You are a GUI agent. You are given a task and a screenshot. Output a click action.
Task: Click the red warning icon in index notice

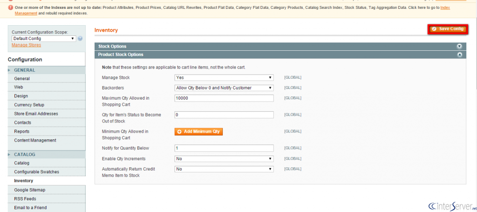11,7
